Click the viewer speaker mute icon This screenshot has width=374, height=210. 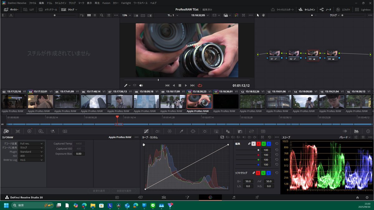141,85
